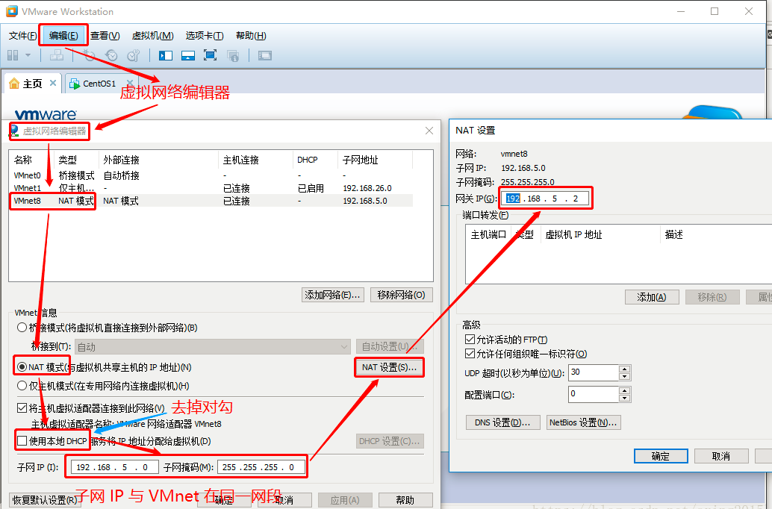Image resolution: width=772 pixels, height=509 pixels.
Task: Open the NAT 设置(S)... button
Action: pyautogui.click(x=389, y=367)
